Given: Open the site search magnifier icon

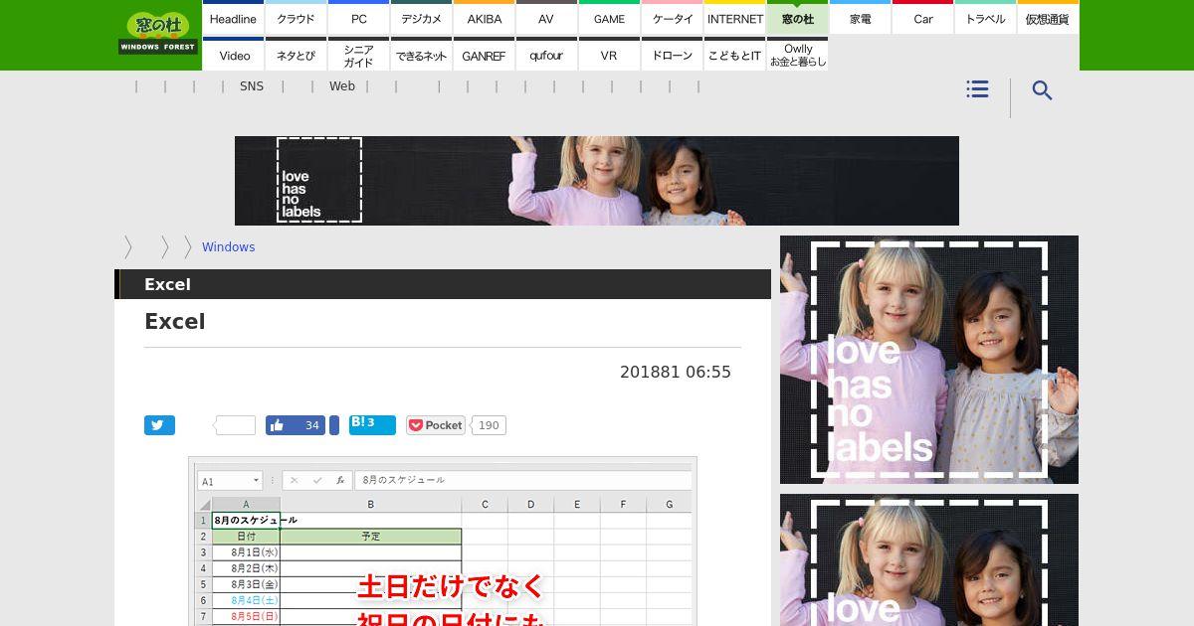Looking at the screenshot, I should [1042, 90].
